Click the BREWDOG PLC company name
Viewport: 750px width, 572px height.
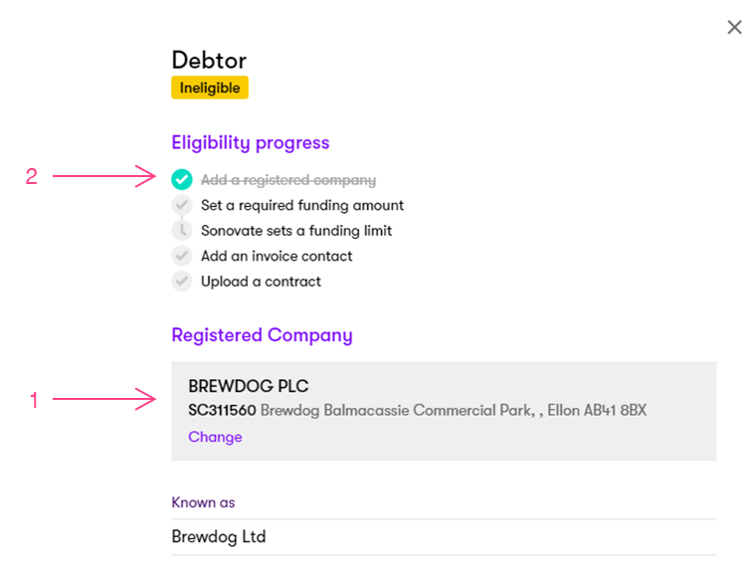pos(249,386)
